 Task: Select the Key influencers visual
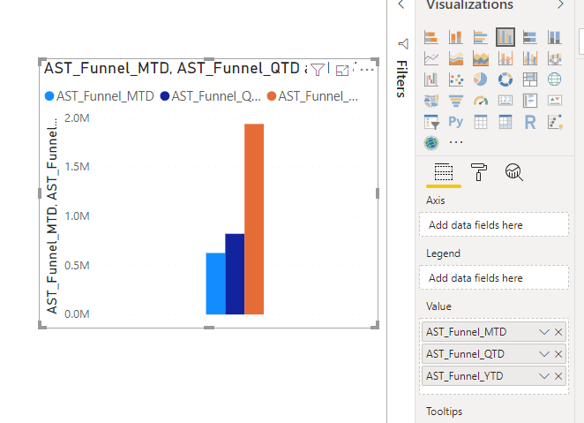[x=555, y=122]
